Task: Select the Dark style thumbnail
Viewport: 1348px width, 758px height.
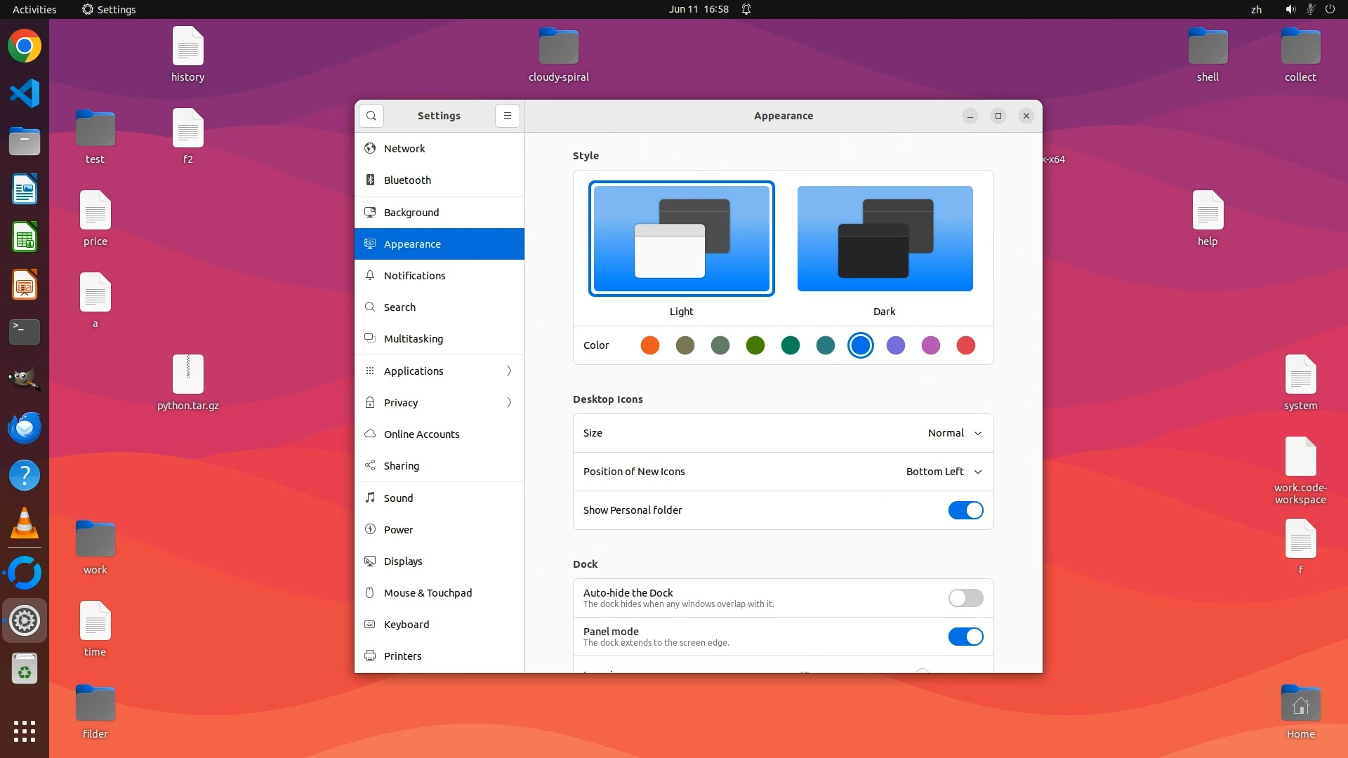Action: pos(885,239)
